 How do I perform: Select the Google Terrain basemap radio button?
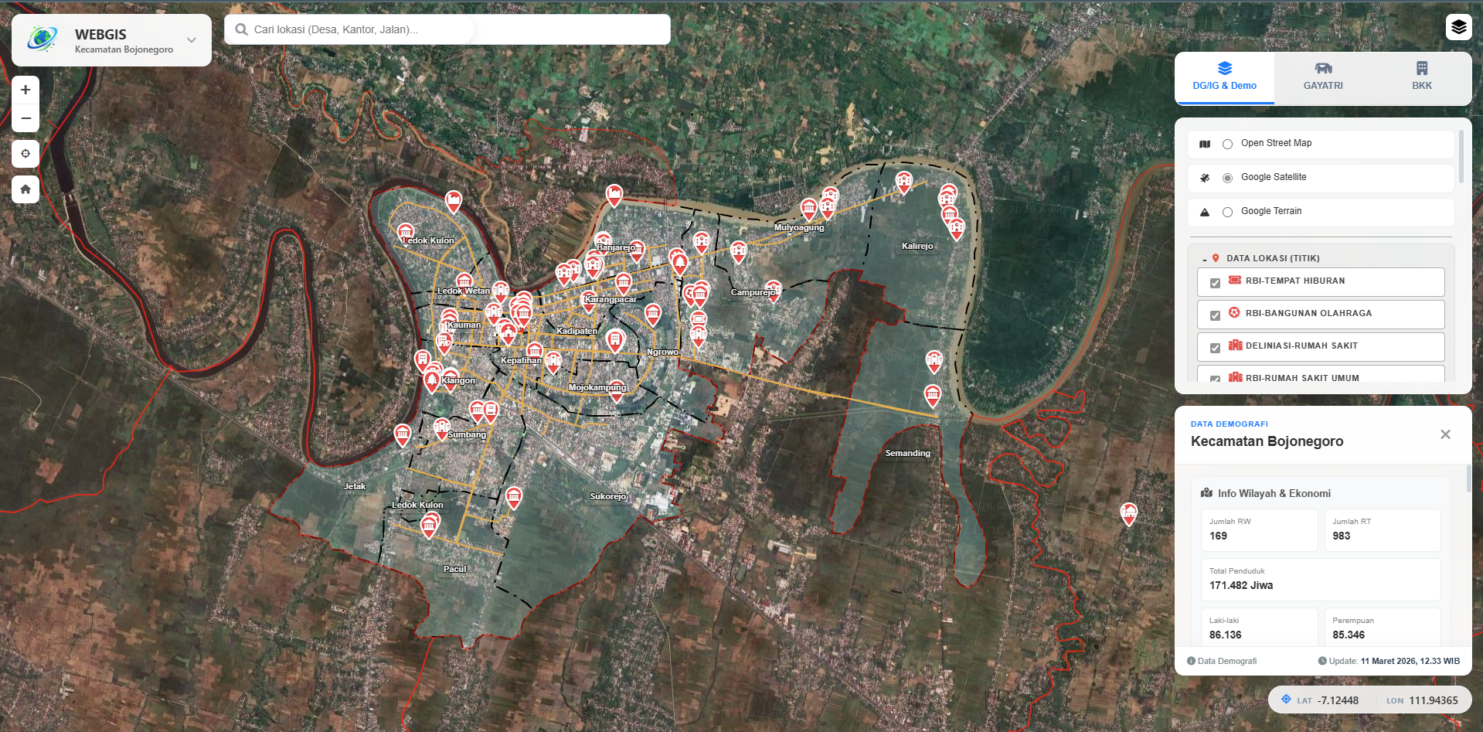pyautogui.click(x=1226, y=211)
